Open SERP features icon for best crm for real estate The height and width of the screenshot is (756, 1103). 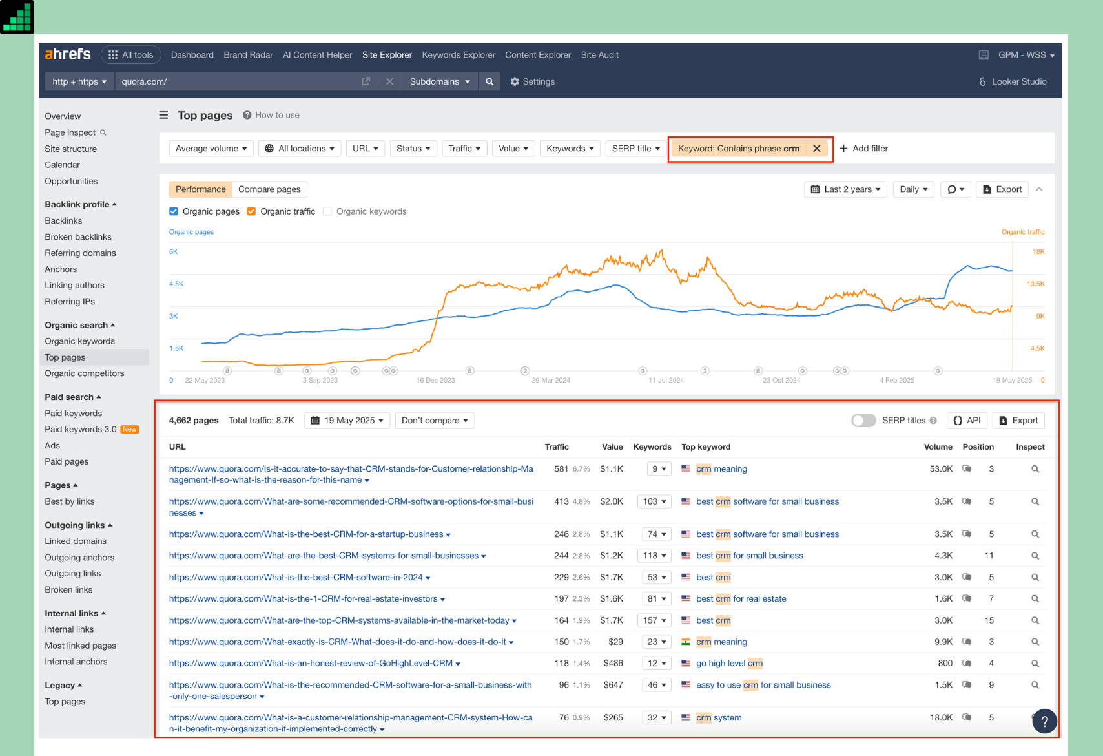(x=967, y=599)
